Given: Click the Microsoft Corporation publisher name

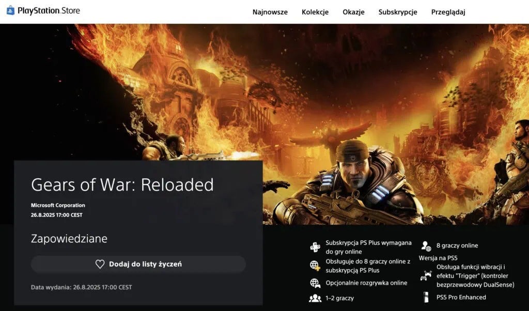Looking at the screenshot, I should (58, 205).
